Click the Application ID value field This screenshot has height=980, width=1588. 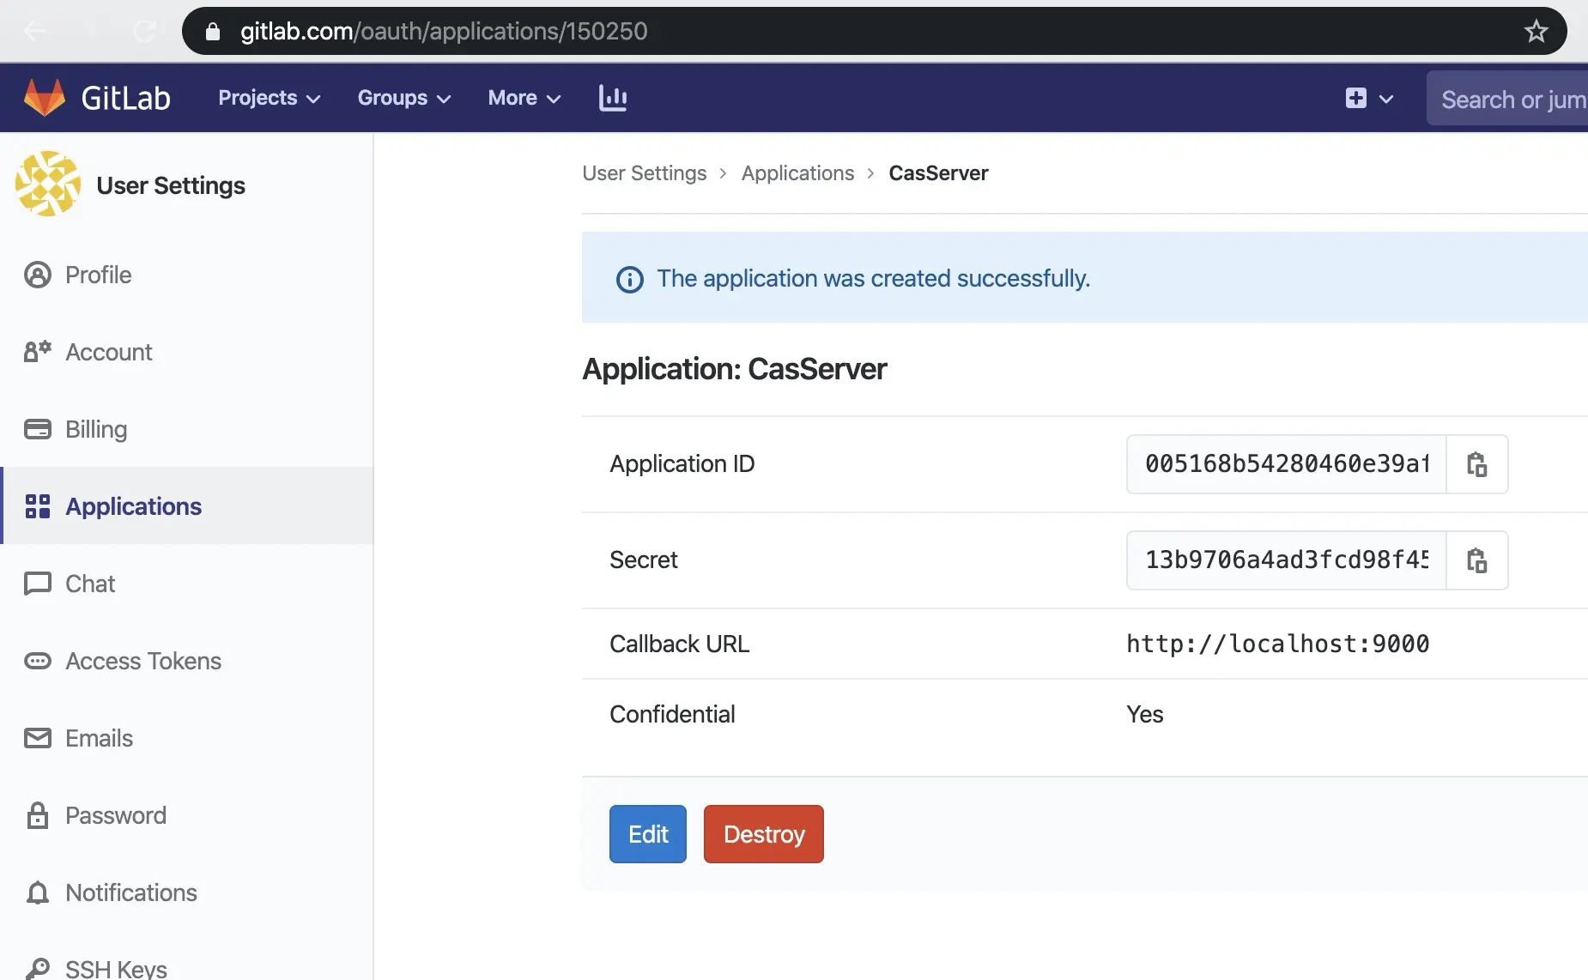click(1287, 464)
